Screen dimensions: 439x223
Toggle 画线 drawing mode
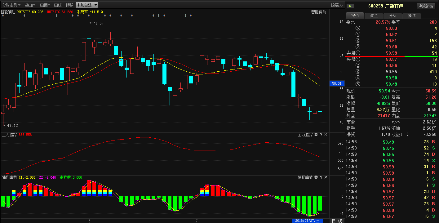tap(58, 5)
